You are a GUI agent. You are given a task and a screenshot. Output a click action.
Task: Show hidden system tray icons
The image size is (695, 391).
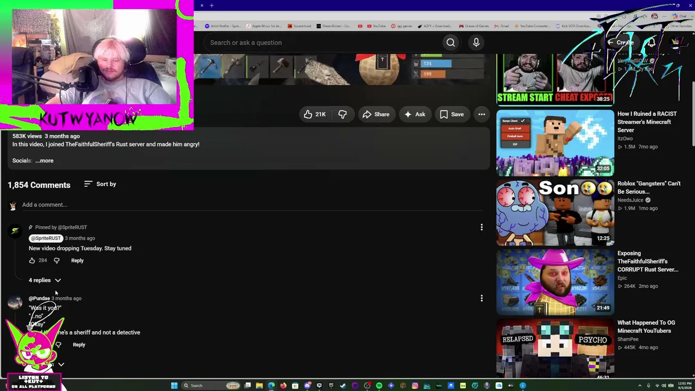[x=640, y=386]
